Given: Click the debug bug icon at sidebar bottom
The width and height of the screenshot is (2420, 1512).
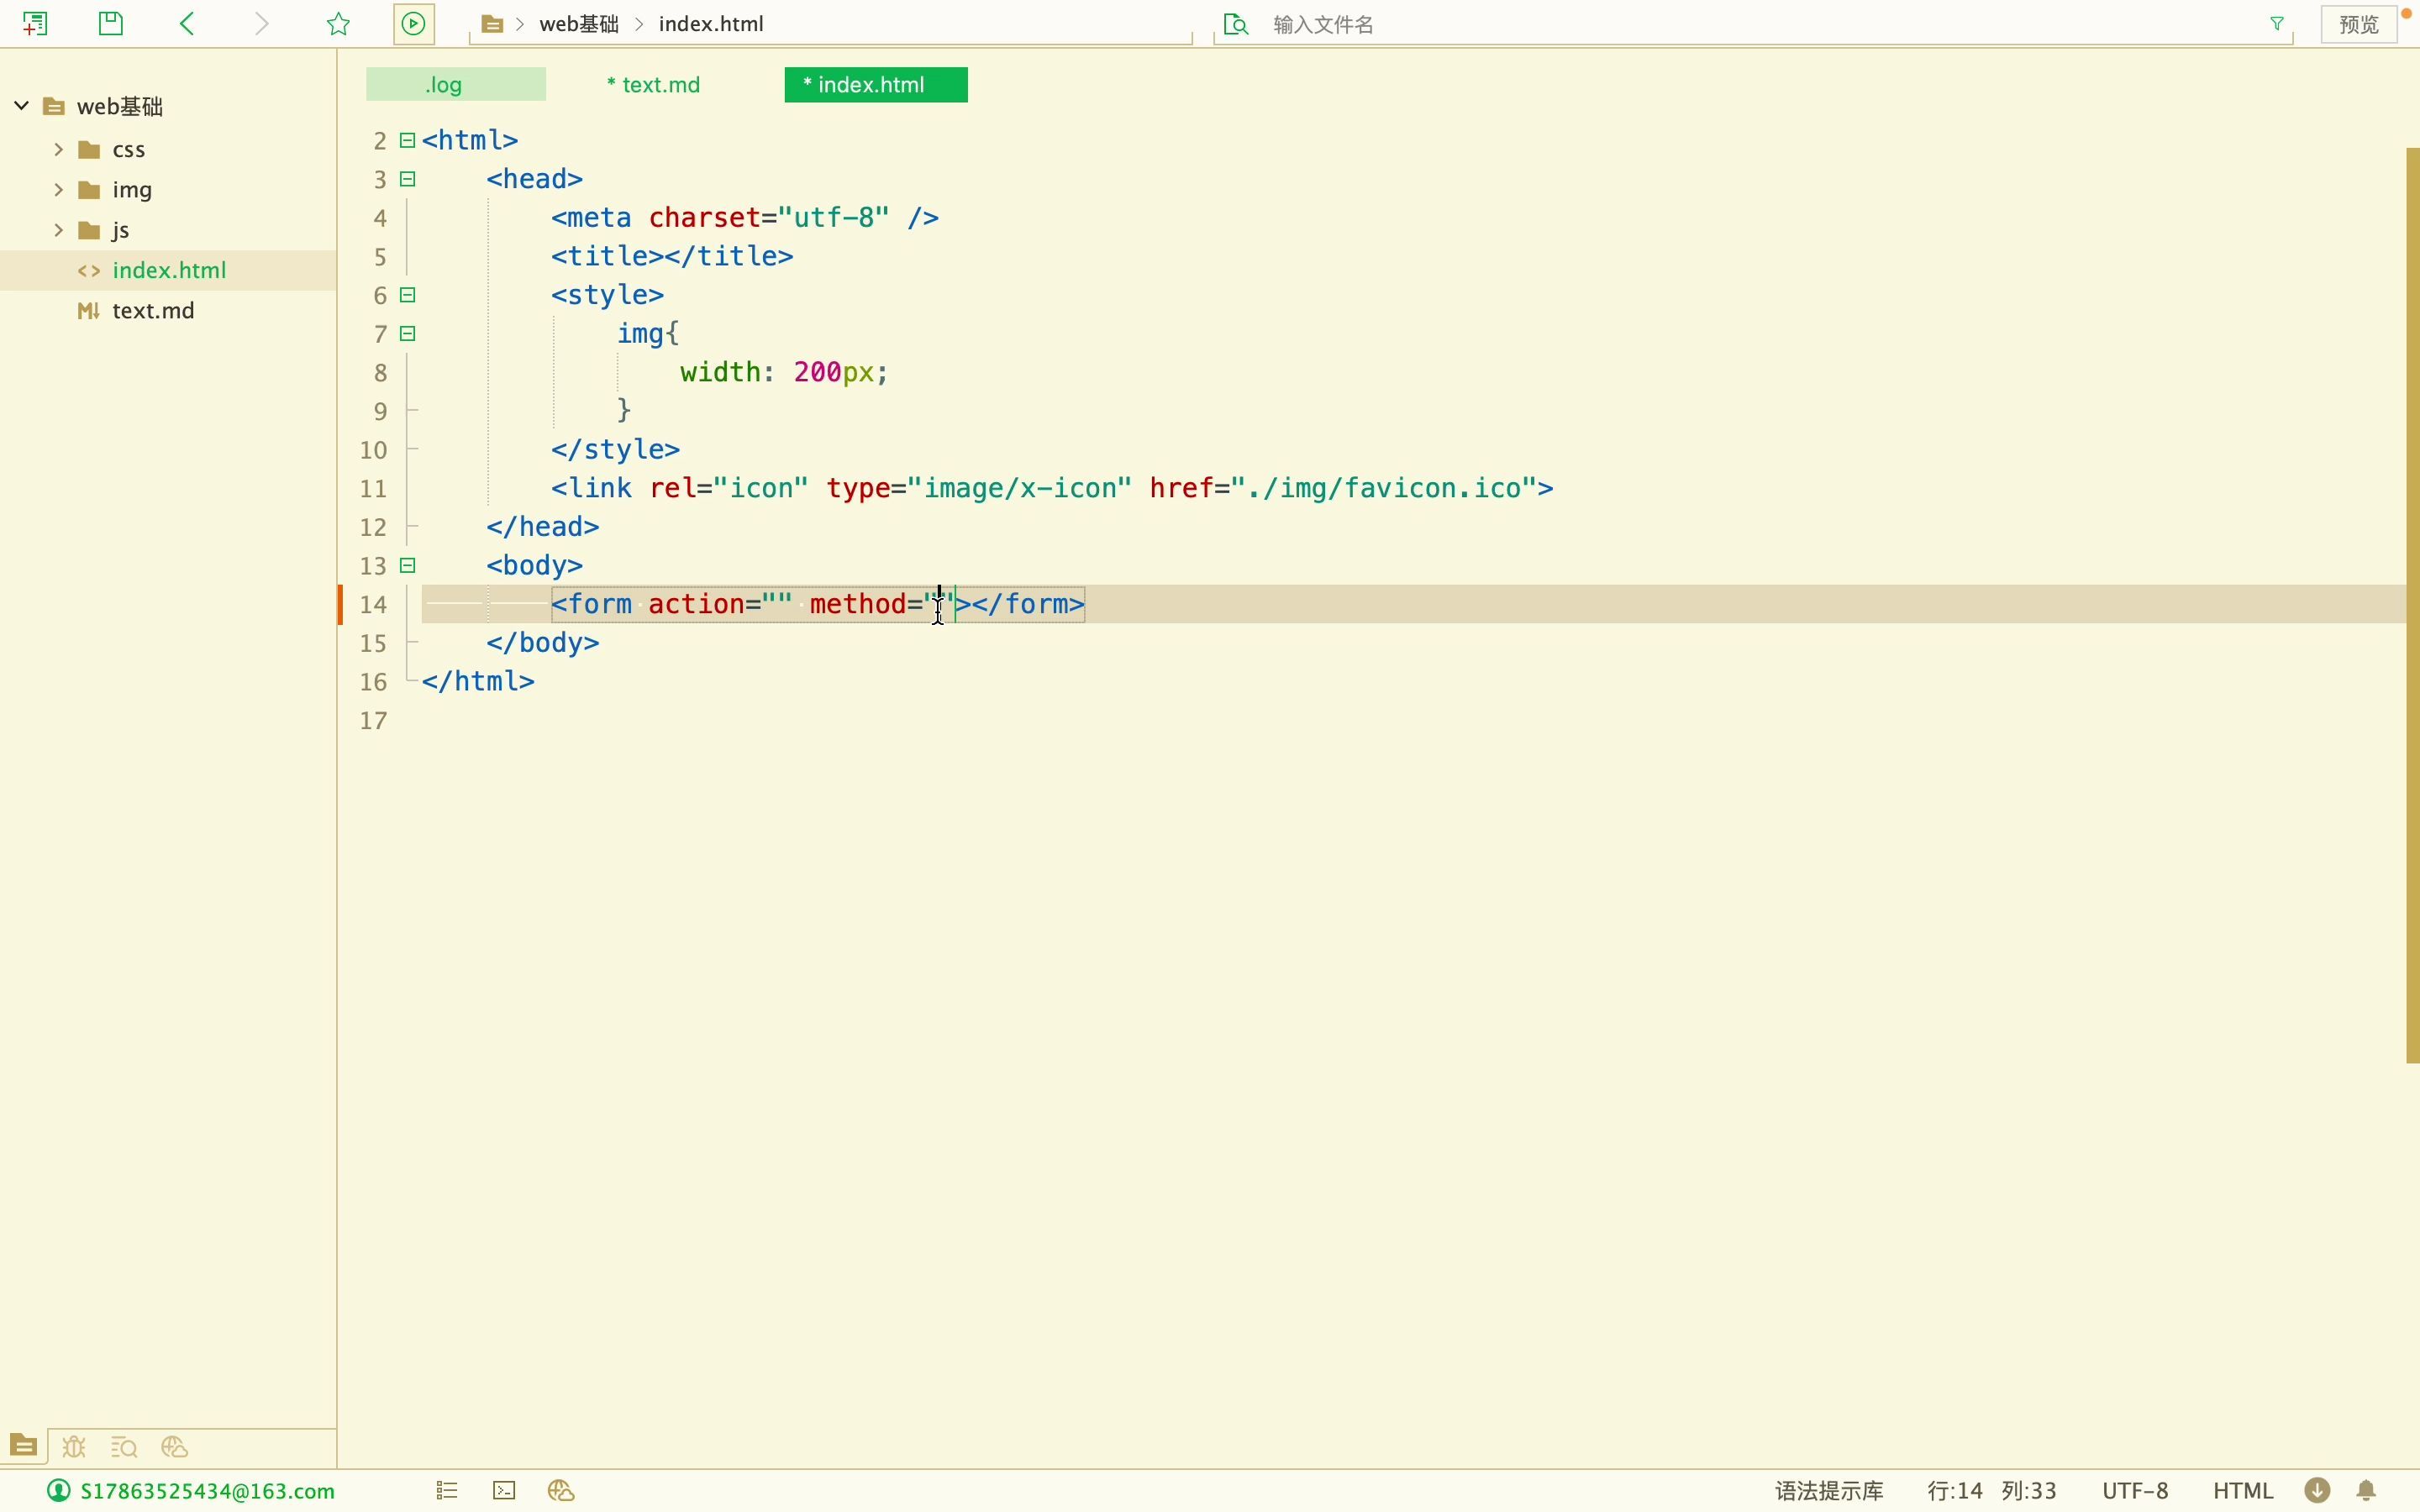Looking at the screenshot, I should 74,1447.
